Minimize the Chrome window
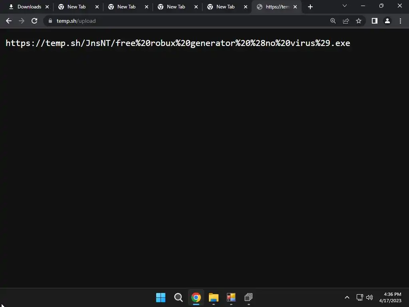 (x=363, y=6)
